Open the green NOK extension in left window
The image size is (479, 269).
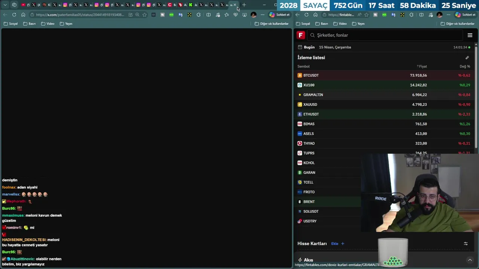pos(171,15)
